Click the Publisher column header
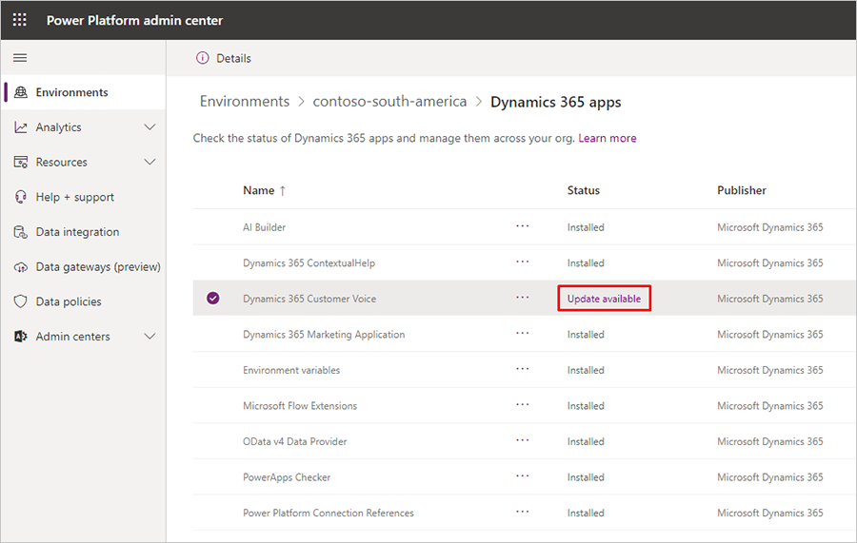The width and height of the screenshot is (857, 543). click(742, 190)
